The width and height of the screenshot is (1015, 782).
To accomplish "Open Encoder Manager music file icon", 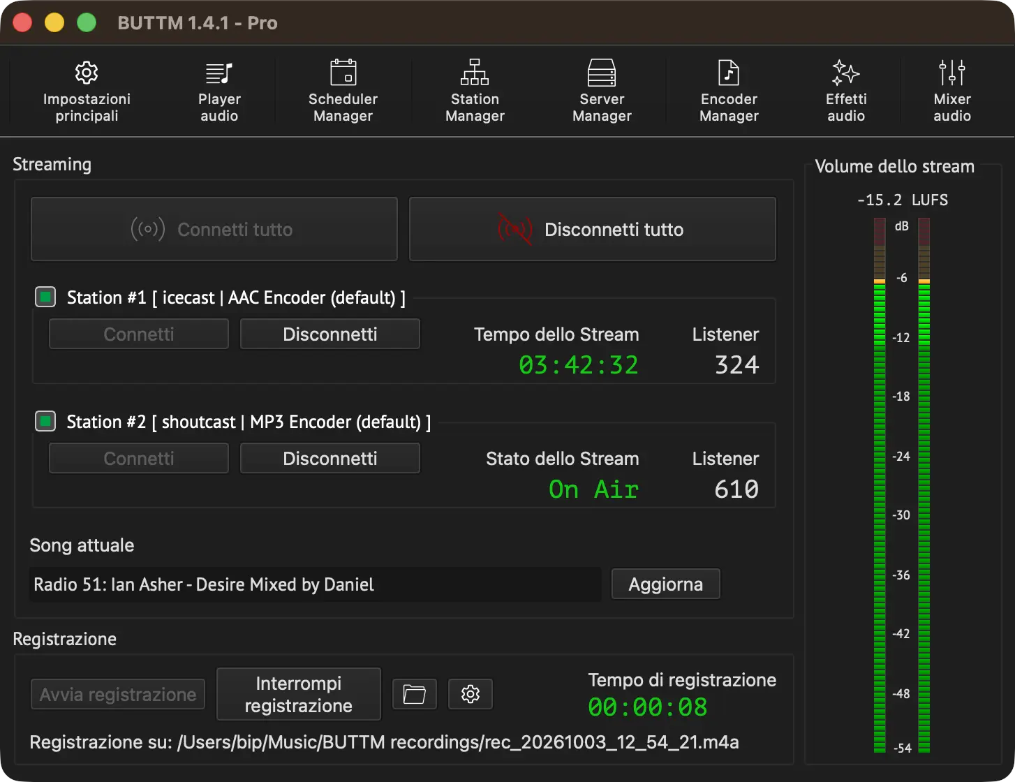I will 729,73.
